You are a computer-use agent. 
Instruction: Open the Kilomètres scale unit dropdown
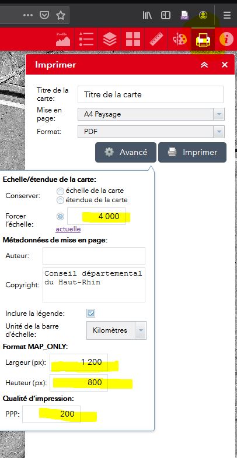coord(116,330)
